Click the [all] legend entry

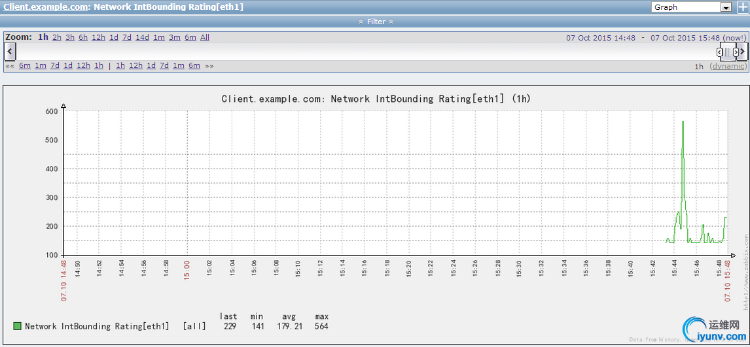pos(194,327)
